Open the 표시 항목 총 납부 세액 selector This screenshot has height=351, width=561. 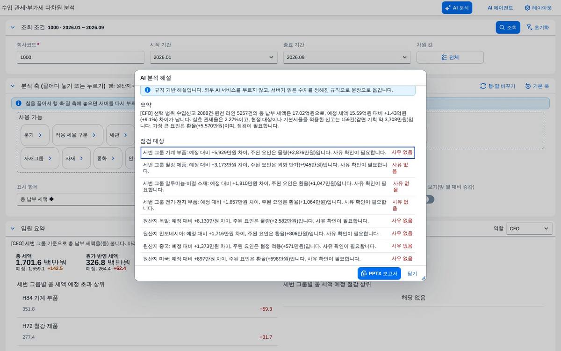coord(75,199)
